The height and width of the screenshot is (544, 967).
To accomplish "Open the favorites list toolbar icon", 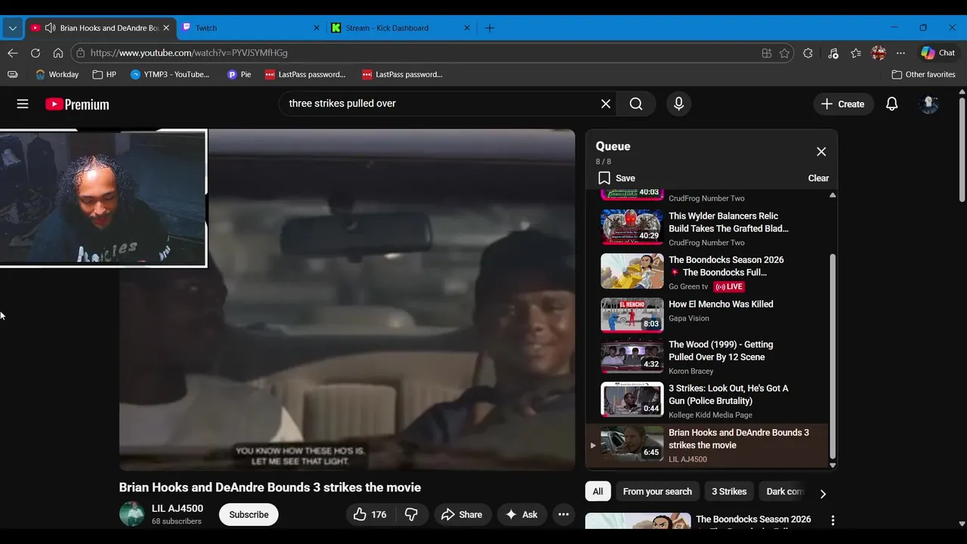I will click(855, 53).
